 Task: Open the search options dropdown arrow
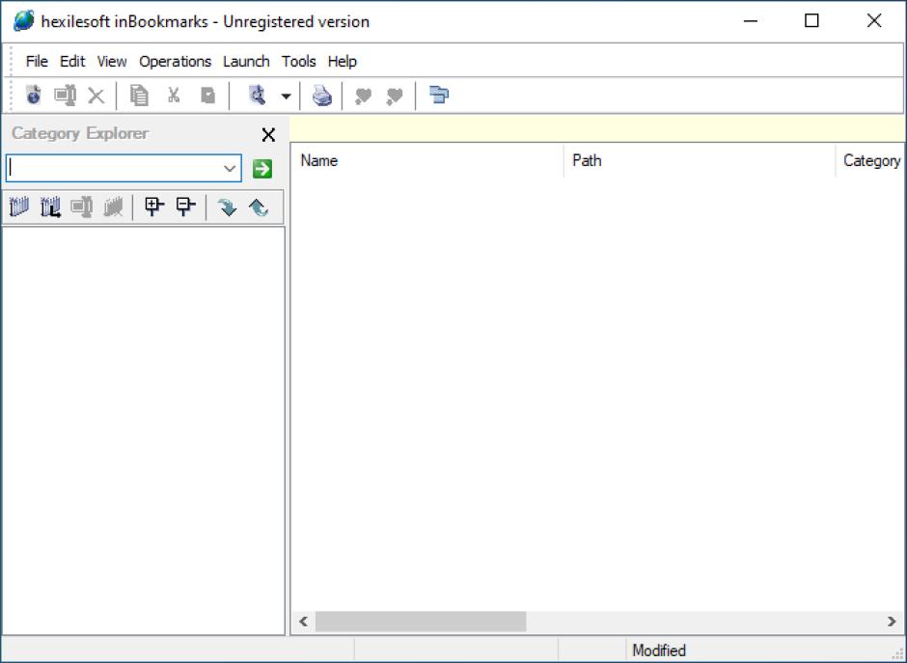(287, 97)
